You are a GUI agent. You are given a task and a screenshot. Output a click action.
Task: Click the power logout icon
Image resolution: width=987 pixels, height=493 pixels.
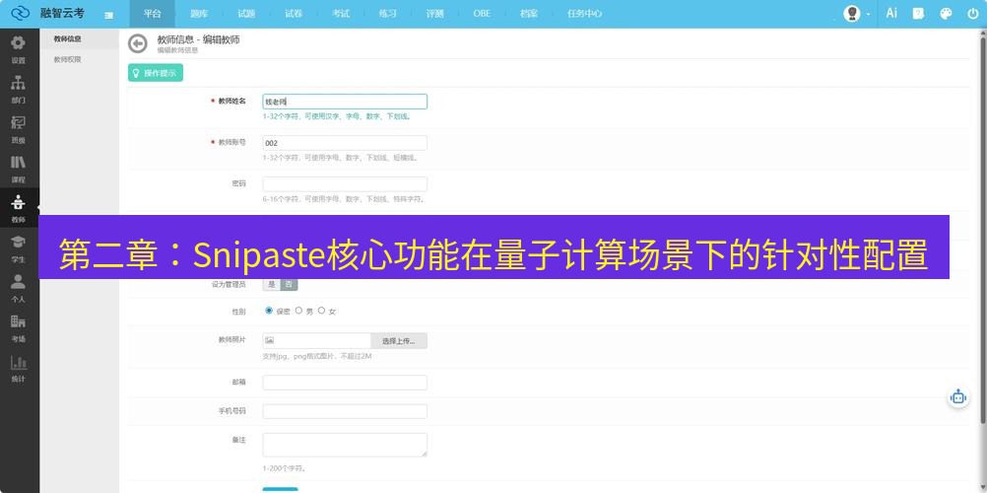(972, 13)
